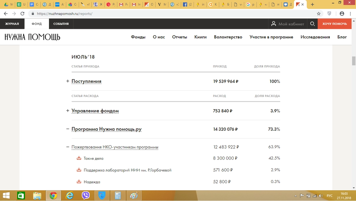Go to the Волонтерство page link
This screenshot has width=356, height=201.
pos(228,37)
